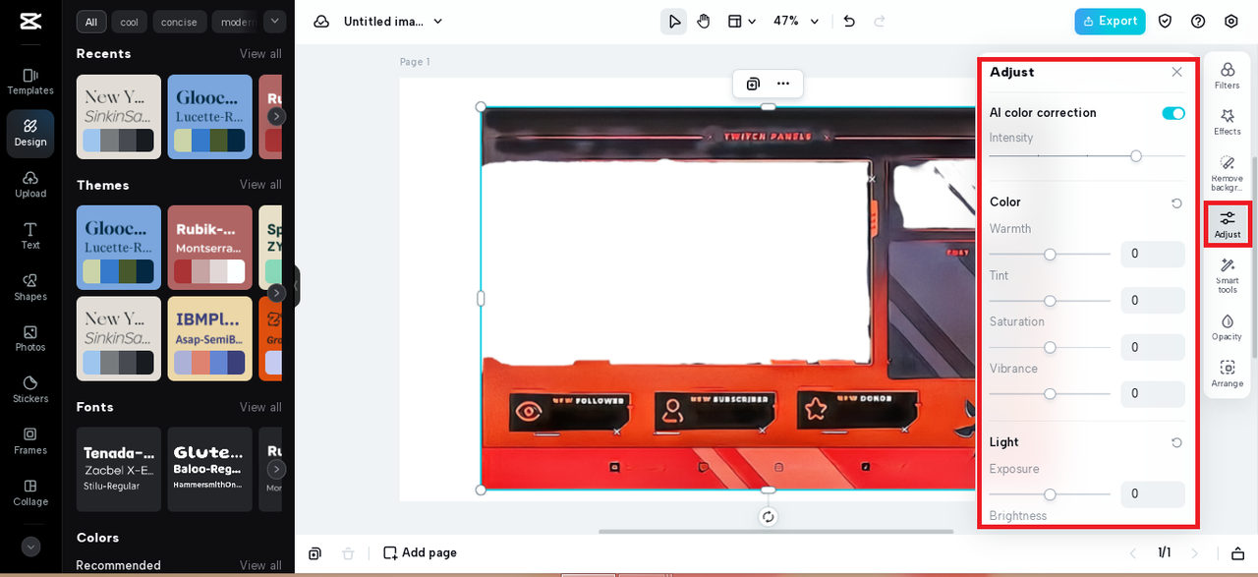Click the cloud save status icon
Image resolution: width=1258 pixels, height=577 pixels.
tap(321, 22)
